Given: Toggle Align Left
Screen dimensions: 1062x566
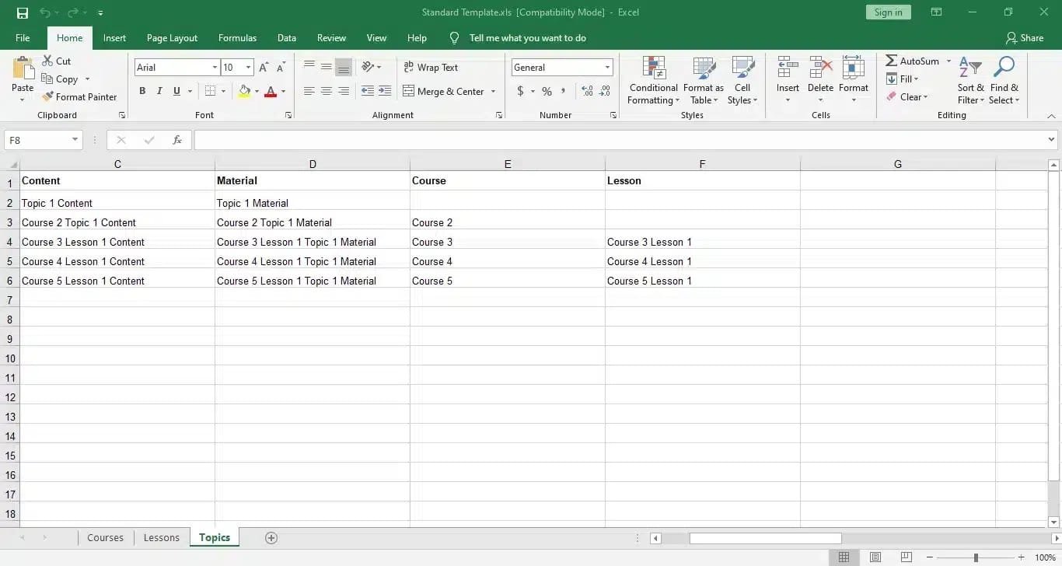Looking at the screenshot, I should pos(309,91).
